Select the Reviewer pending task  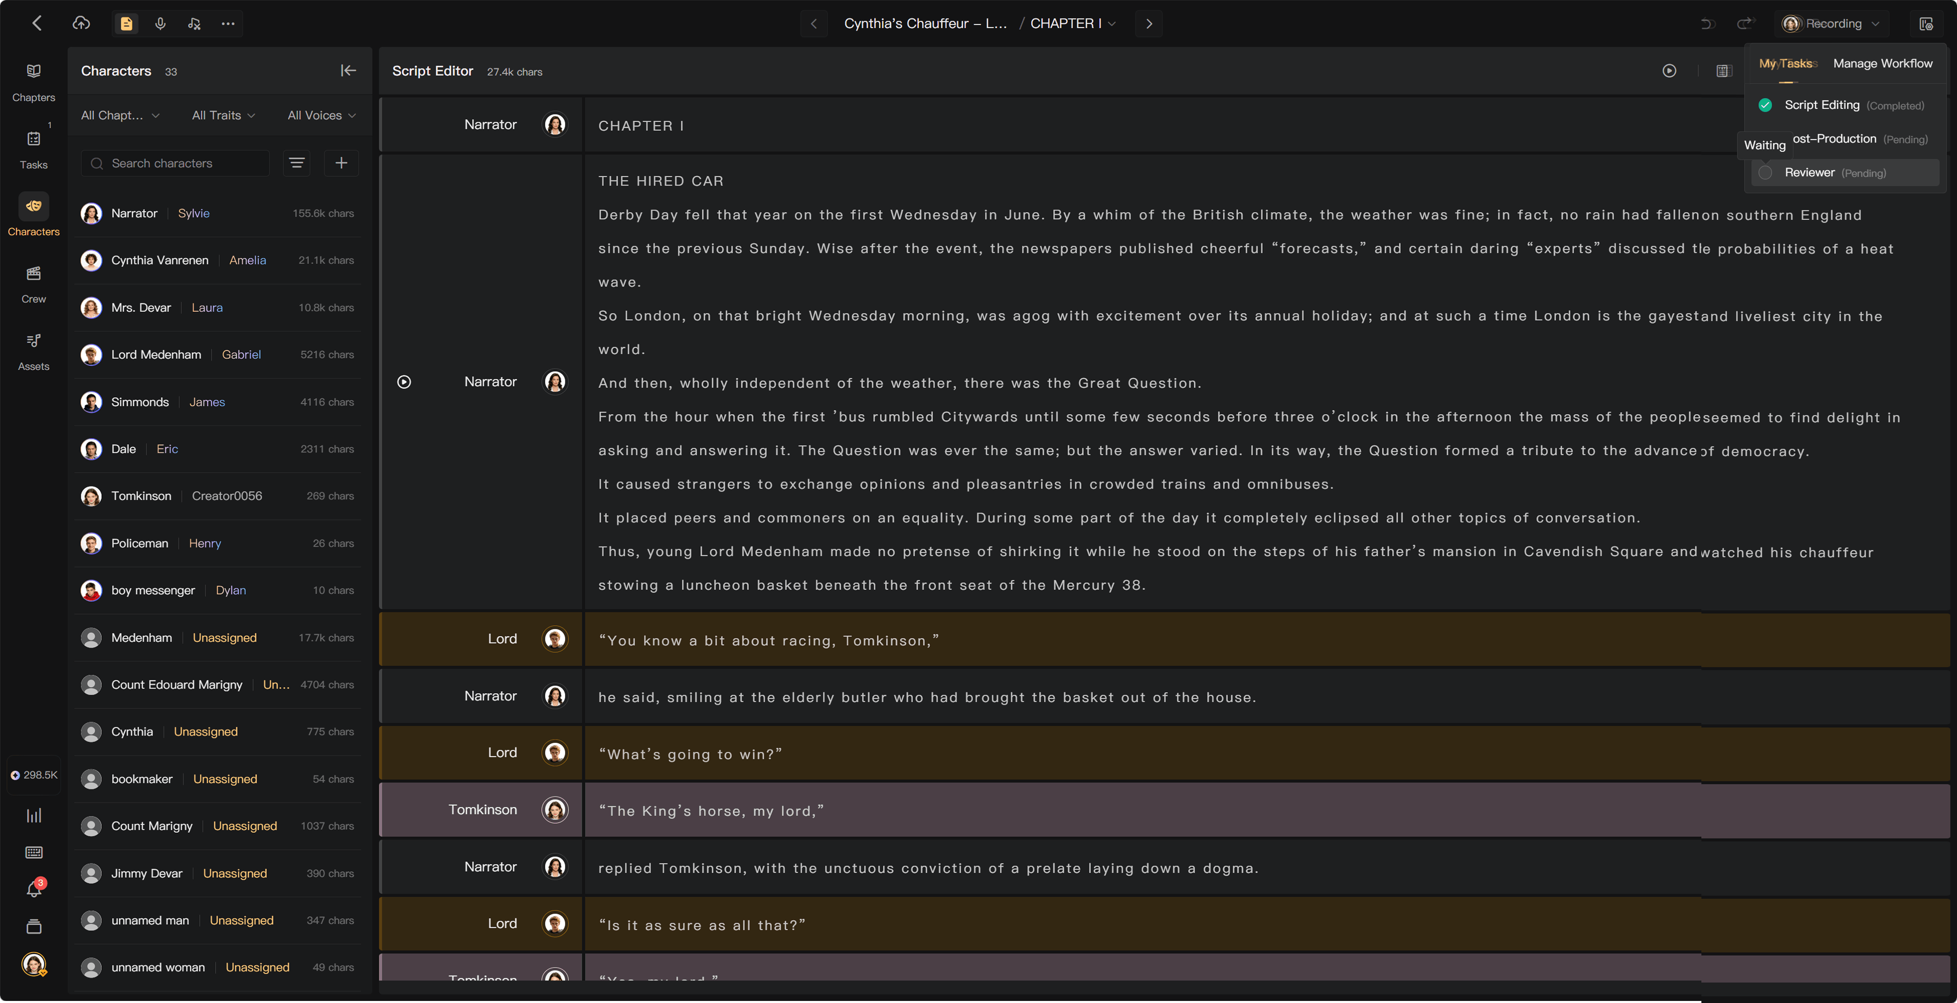[1846, 172]
